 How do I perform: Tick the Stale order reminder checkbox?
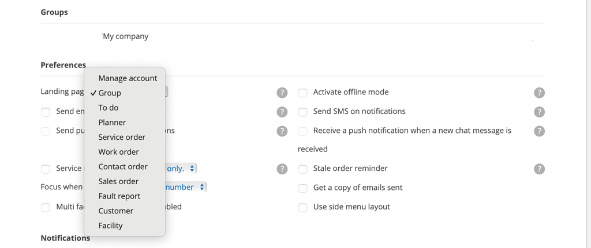point(302,169)
